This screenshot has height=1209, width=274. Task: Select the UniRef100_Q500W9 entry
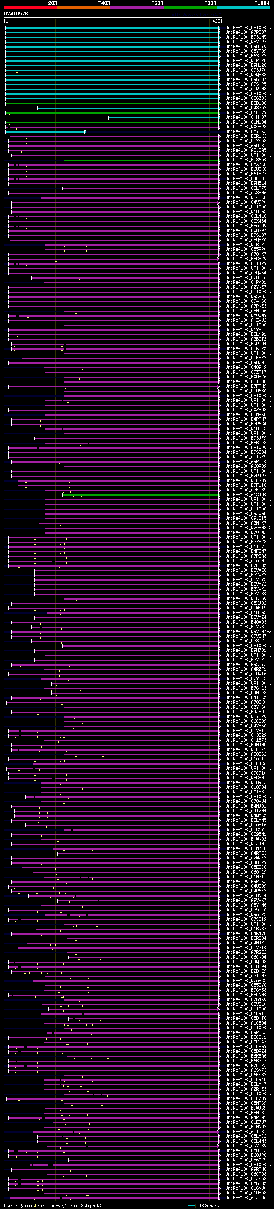pos(246,315)
